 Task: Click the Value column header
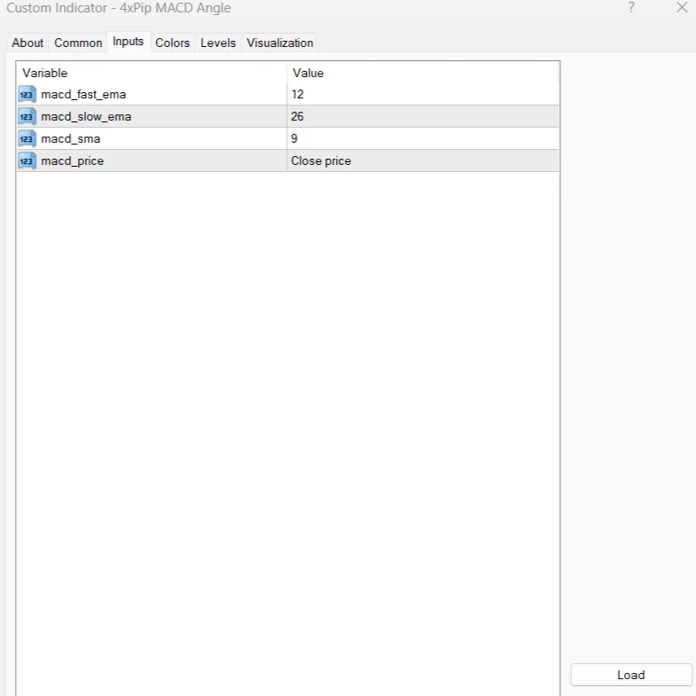(x=423, y=73)
